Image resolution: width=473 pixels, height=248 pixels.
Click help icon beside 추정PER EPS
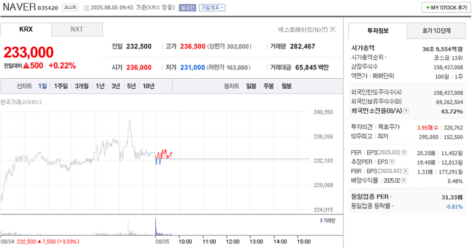point(392,162)
